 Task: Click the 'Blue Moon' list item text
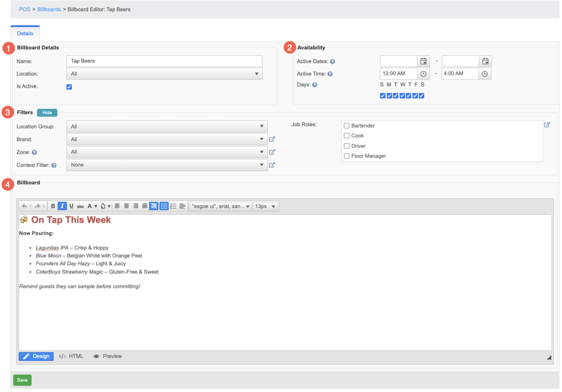tap(49, 256)
